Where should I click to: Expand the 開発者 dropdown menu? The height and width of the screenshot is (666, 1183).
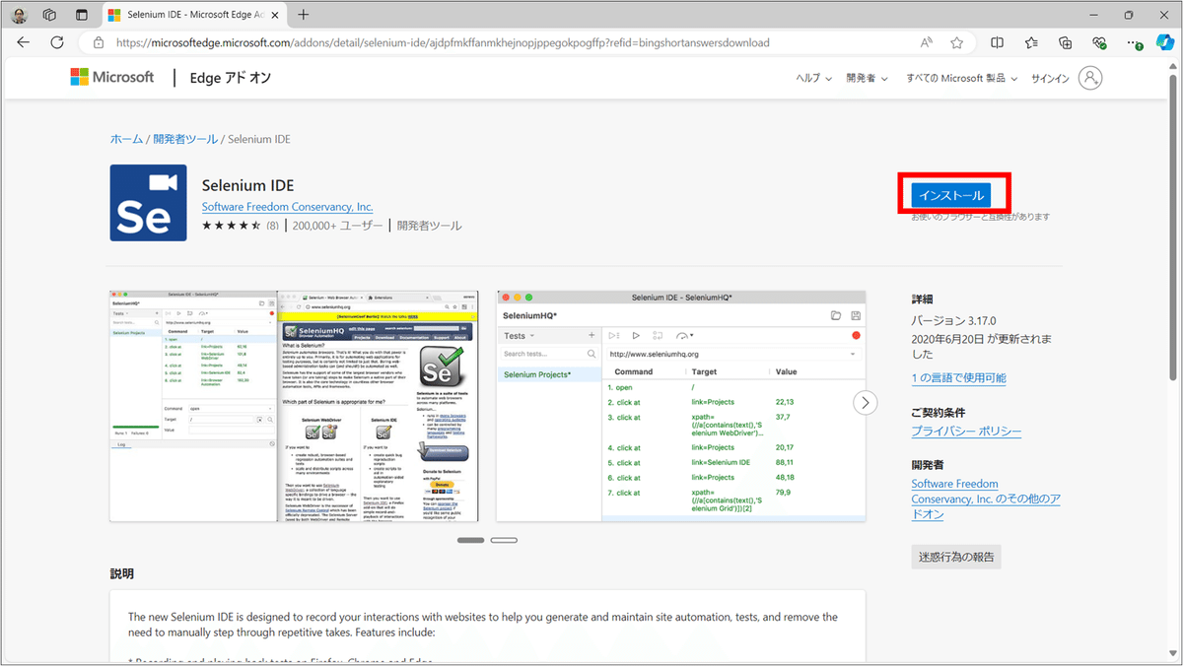867,78
